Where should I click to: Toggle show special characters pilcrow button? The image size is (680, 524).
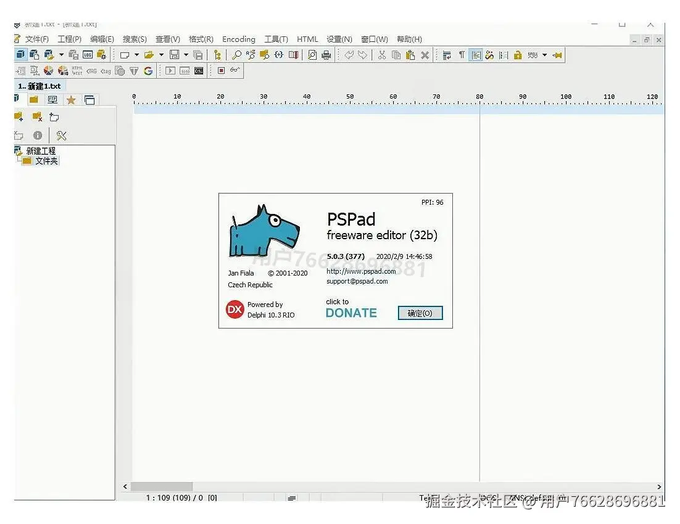click(462, 55)
